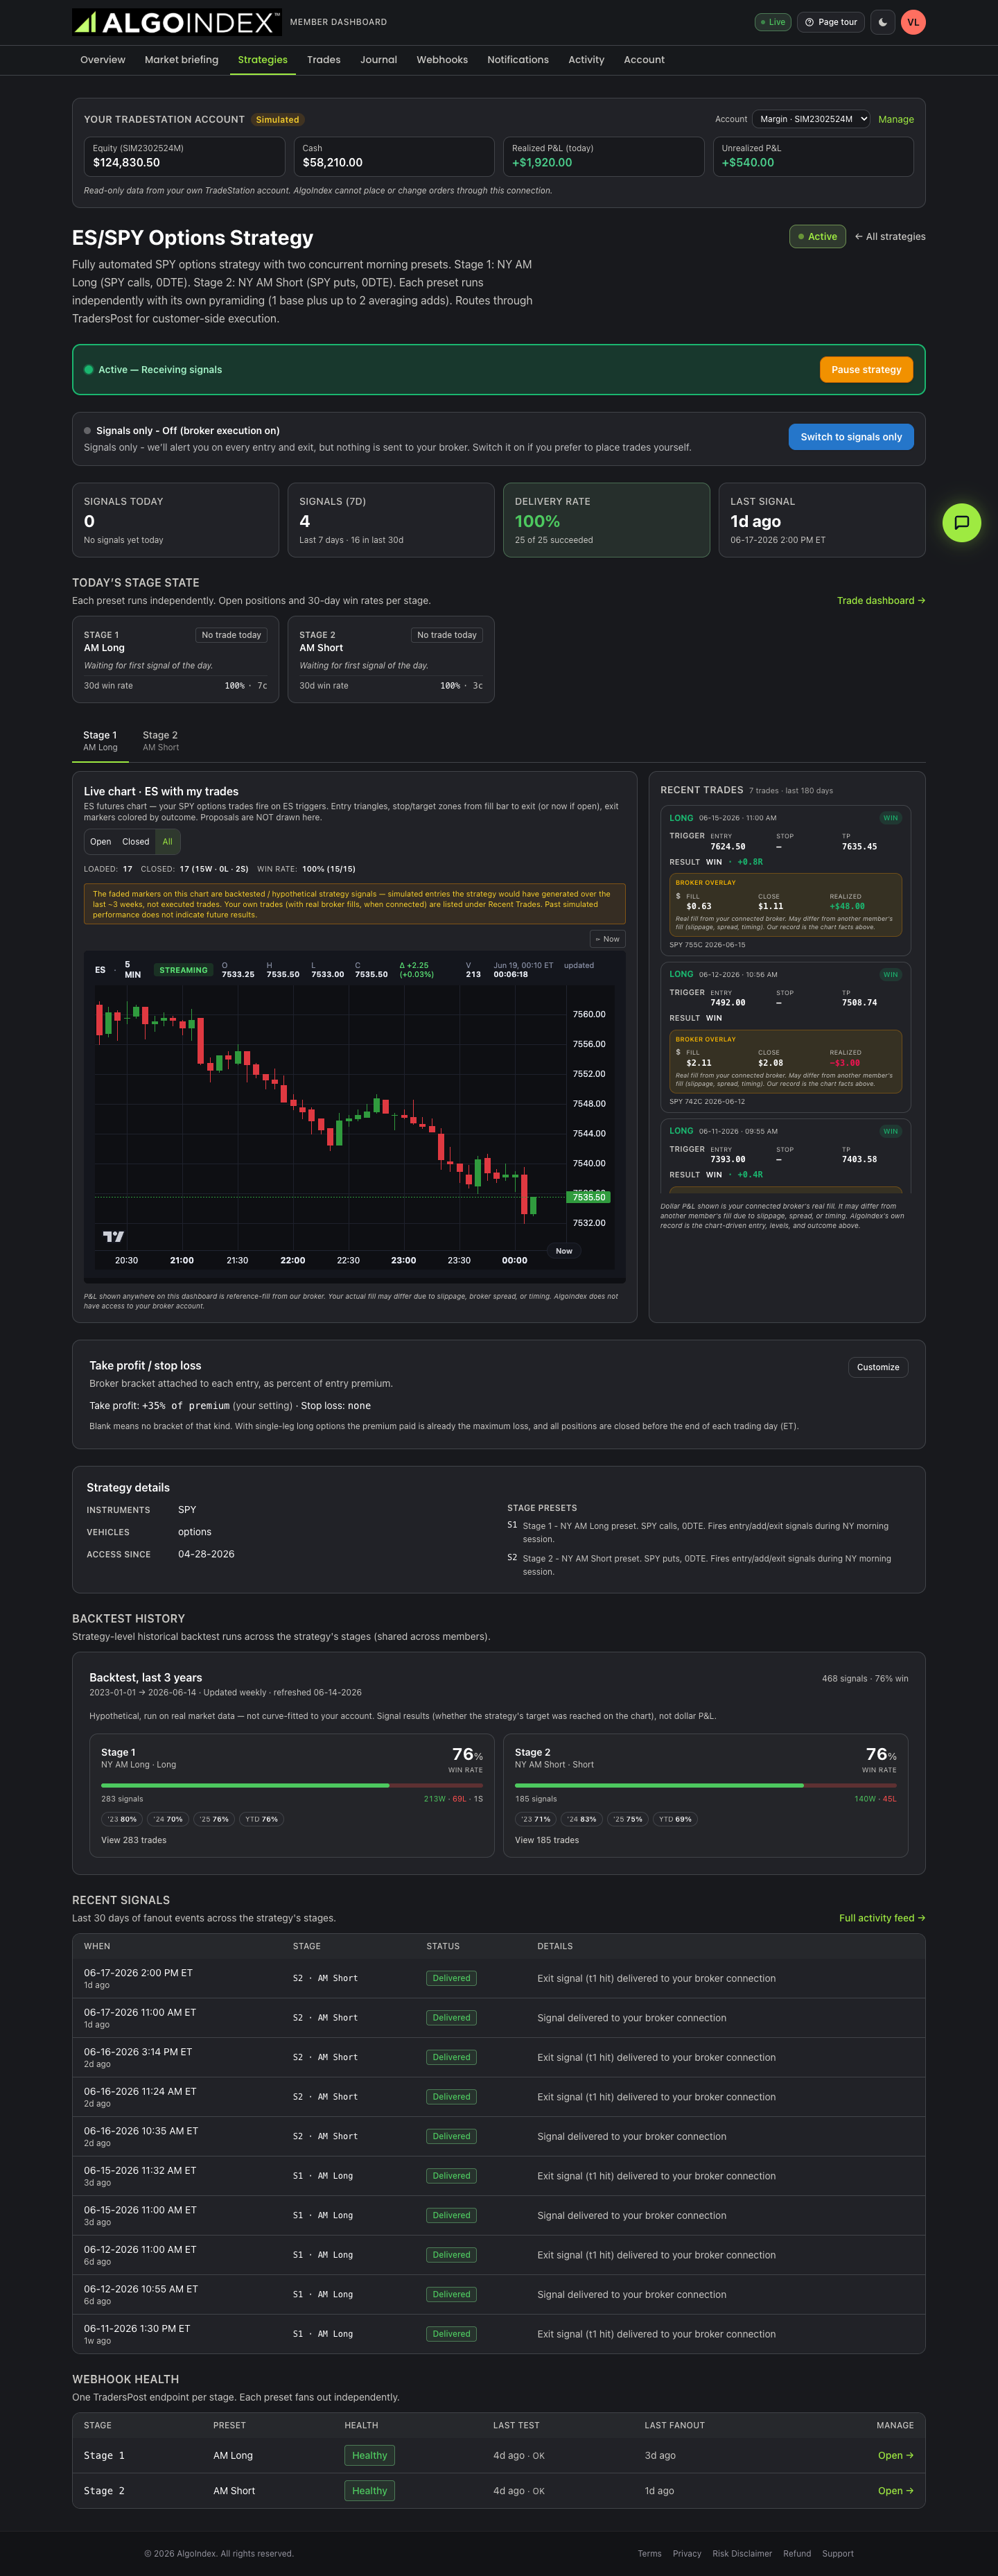Click Healthy badge for Stage 1
This screenshot has width=998, height=2576.
369,2455
